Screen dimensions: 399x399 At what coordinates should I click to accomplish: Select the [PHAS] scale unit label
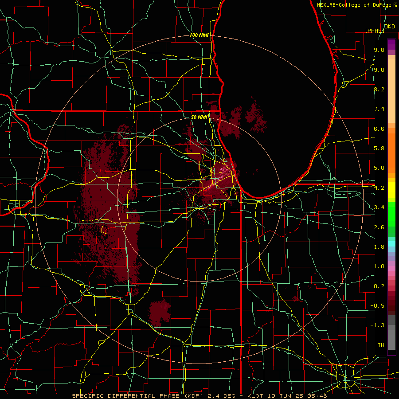click(375, 31)
